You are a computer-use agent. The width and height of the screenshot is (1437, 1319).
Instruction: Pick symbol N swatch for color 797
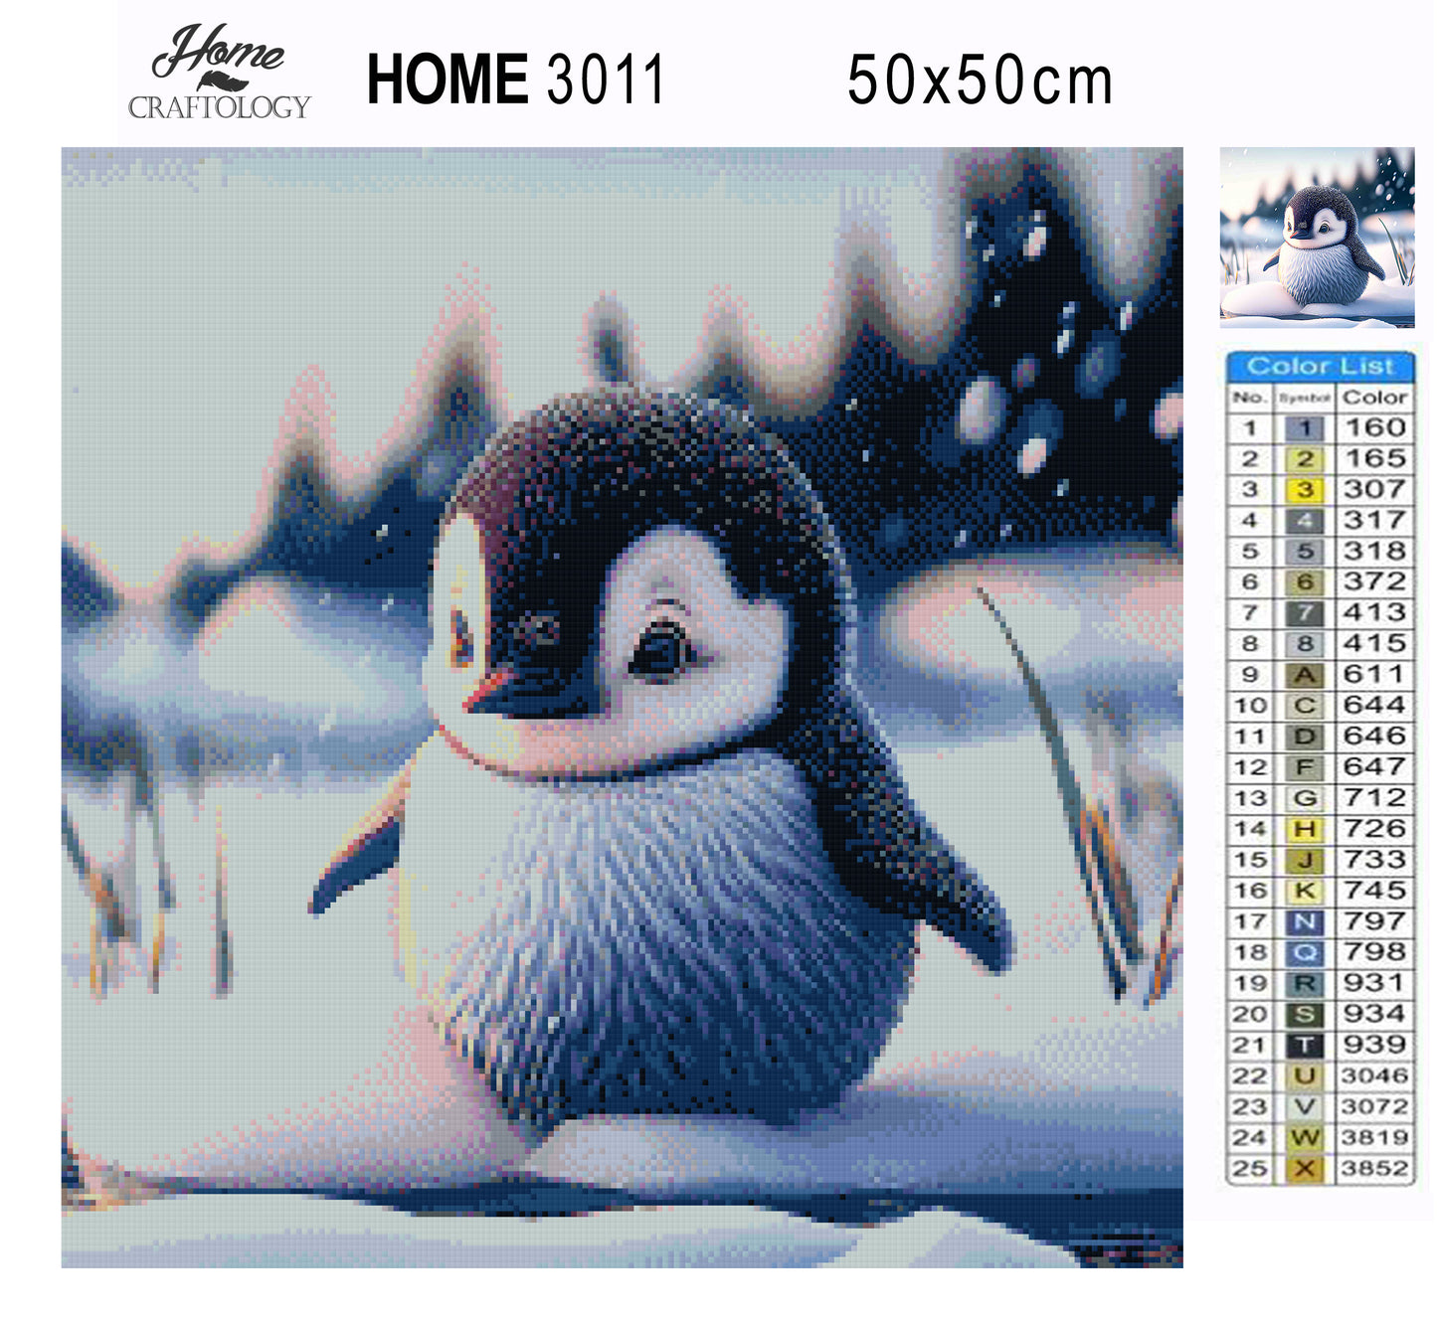1305,921
